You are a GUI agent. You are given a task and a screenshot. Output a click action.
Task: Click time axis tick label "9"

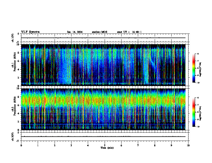point(171,145)
